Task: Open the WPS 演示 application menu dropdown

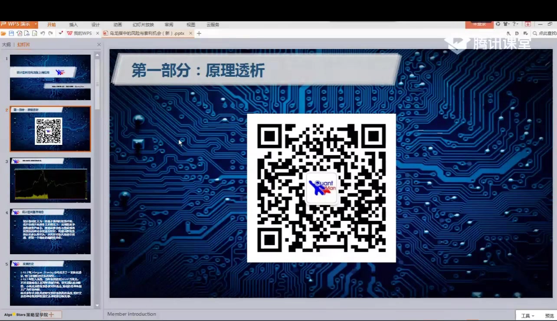Action: click(x=19, y=24)
